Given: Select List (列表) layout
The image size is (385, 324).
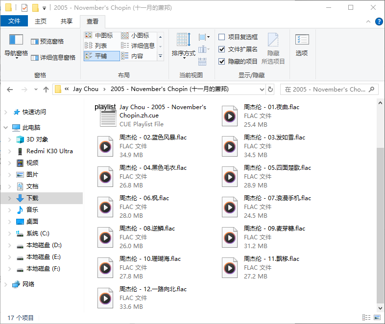Looking at the screenshot, I should (x=96, y=46).
